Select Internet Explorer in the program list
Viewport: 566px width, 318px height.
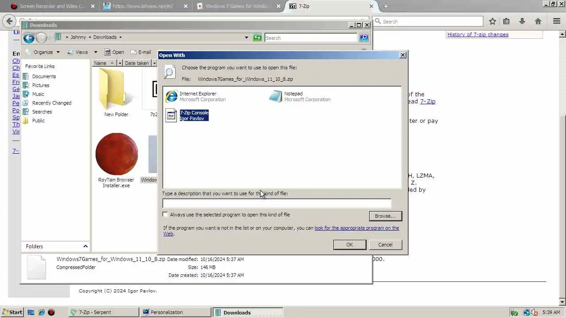point(196,96)
